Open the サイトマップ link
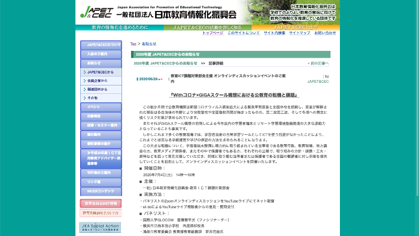Screen dimensions: 419x236 300,33
